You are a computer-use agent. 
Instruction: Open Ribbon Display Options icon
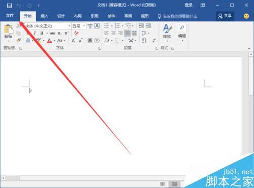click(203, 5)
